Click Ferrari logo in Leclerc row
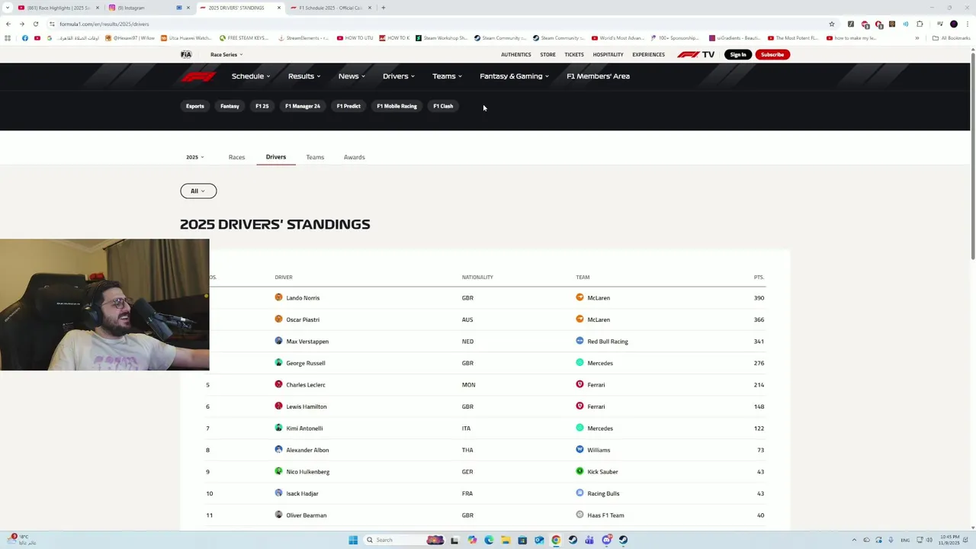Image resolution: width=976 pixels, height=549 pixels. coord(579,384)
